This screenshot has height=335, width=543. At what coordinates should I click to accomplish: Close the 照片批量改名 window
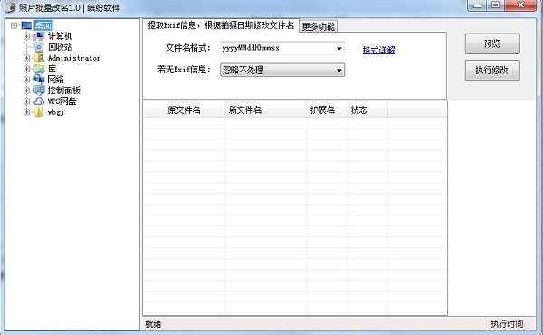click(521, 5)
